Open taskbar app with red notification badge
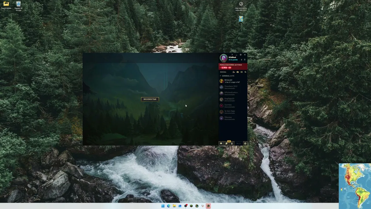 (185, 206)
